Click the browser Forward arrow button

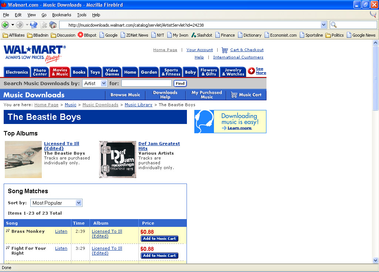click(x=20, y=25)
